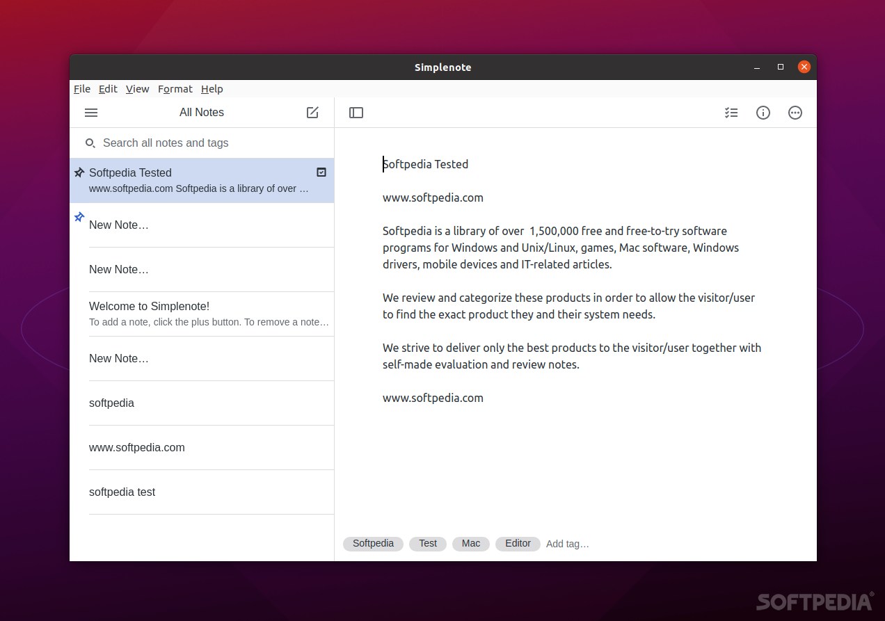This screenshot has width=885, height=621.
Task: Select the Test tag chip
Action: (x=428, y=544)
